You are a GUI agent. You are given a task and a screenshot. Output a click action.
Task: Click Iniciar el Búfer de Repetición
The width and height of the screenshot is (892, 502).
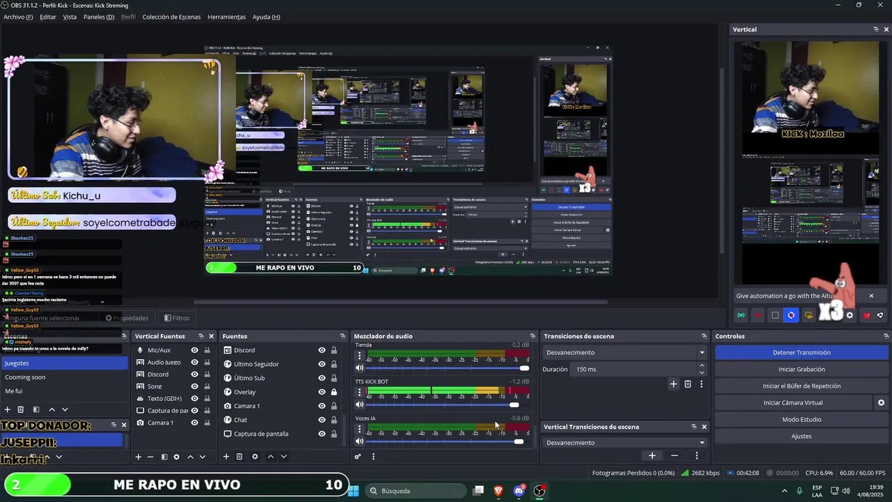point(801,386)
